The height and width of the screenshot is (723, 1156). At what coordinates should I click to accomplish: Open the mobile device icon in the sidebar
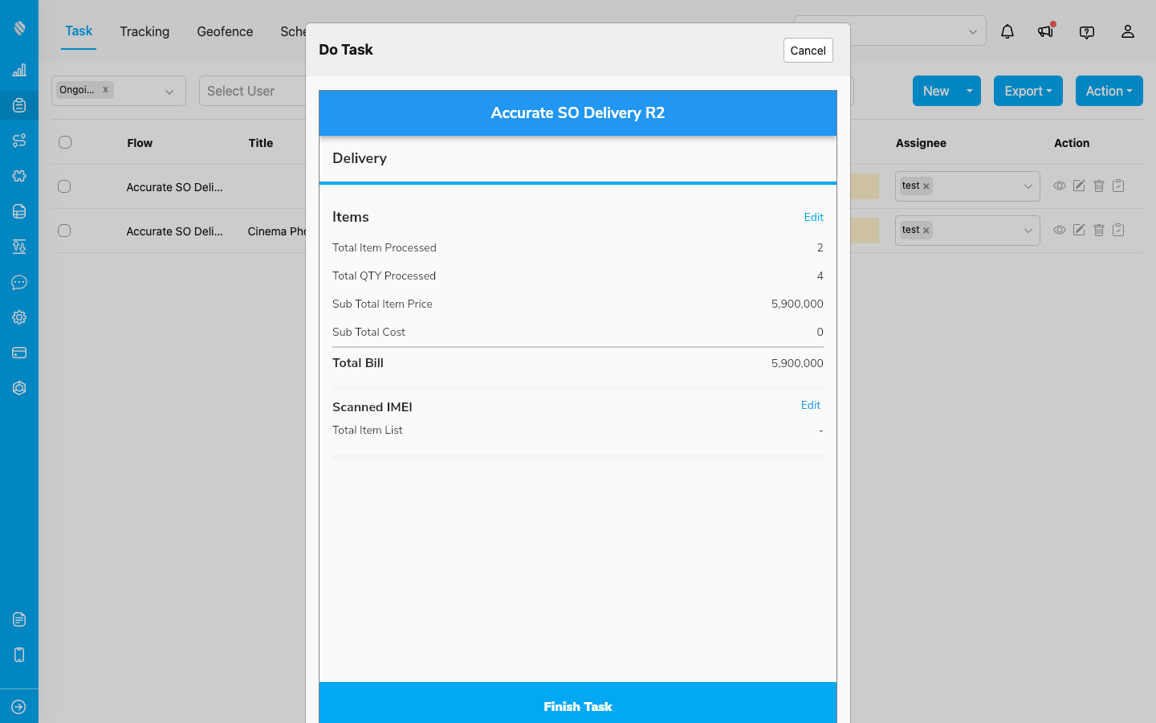pyautogui.click(x=19, y=655)
